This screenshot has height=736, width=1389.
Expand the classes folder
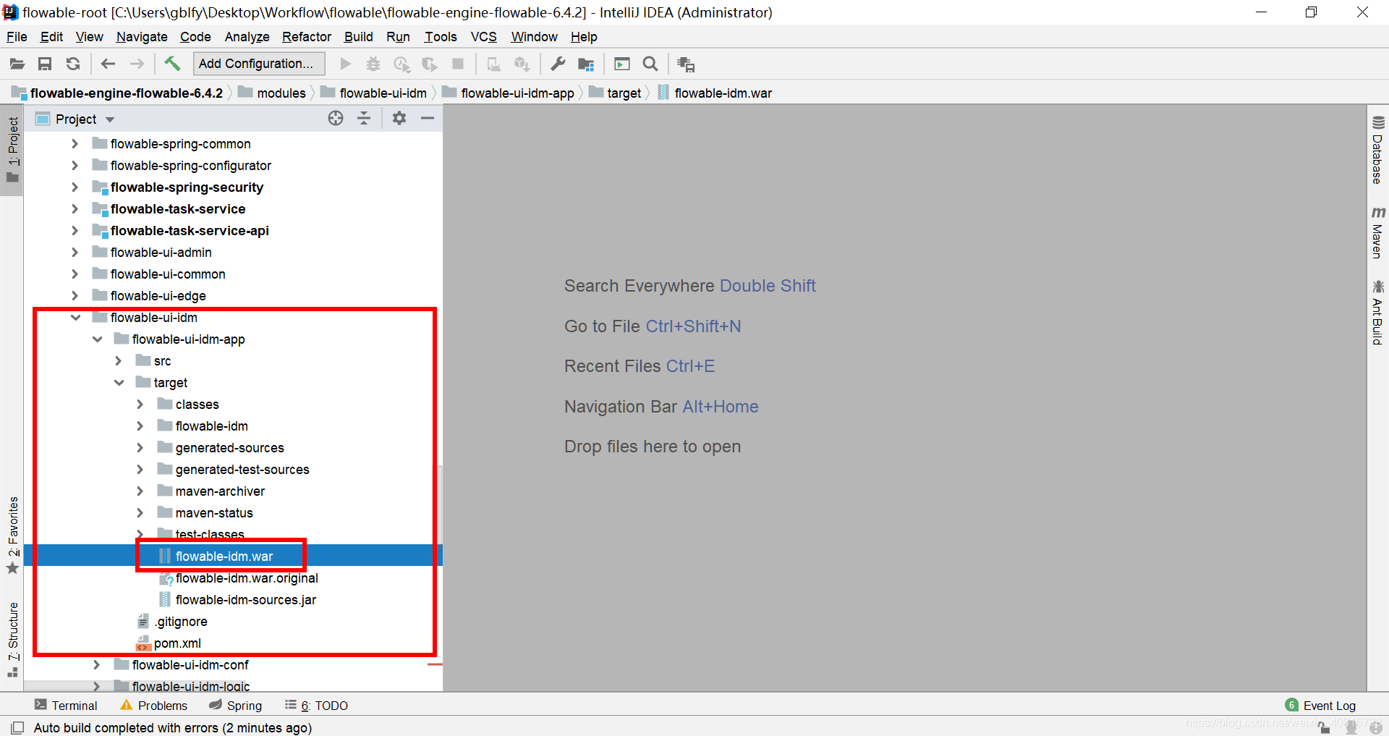click(x=140, y=405)
